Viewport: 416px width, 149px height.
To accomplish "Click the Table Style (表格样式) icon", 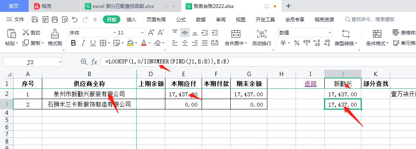I will tap(396, 33).
